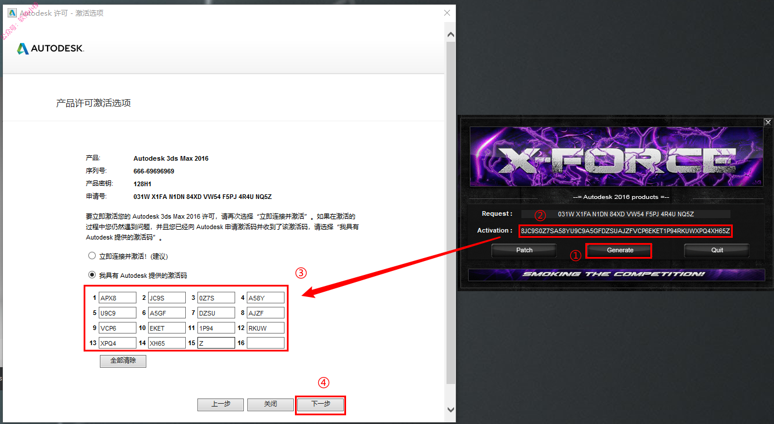This screenshot has height=424, width=774.
Task: Click the vertical scrollbar thumb in Autodesk dialog
Action: (x=450, y=212)
